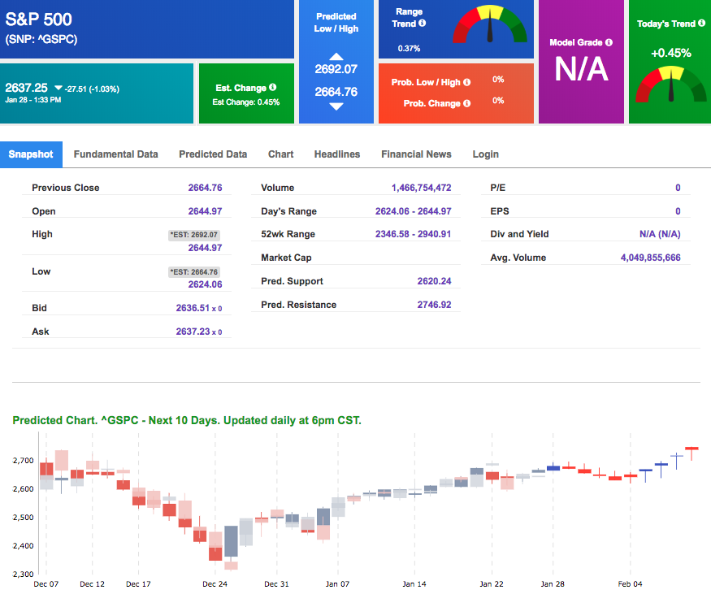Select the Snapshot tab
Screen dimensions: 711x594
pos(31,154)
